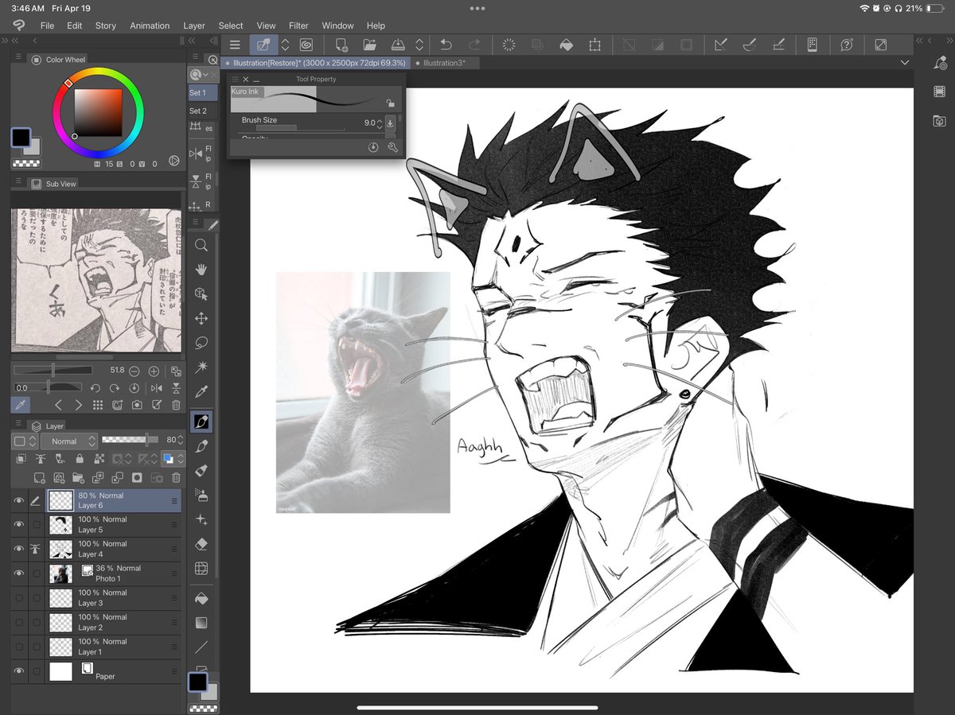955x715 pixels.
Task: Hide the Paper layer
Action: coord(19,671)
